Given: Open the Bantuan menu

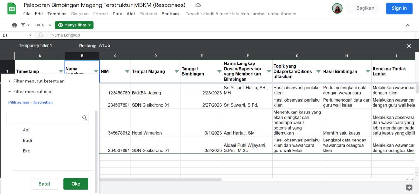Looking at the screenshot, I should [x=170, y=14].
